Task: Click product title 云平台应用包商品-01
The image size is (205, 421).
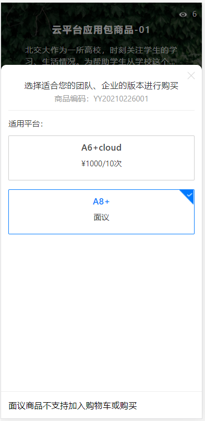Action: (101, 30)
